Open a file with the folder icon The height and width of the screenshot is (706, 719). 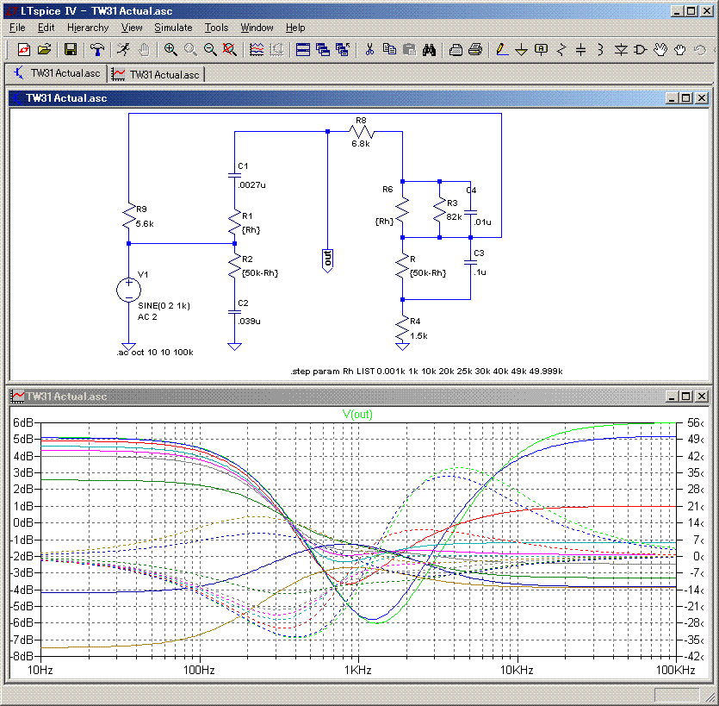44,49
